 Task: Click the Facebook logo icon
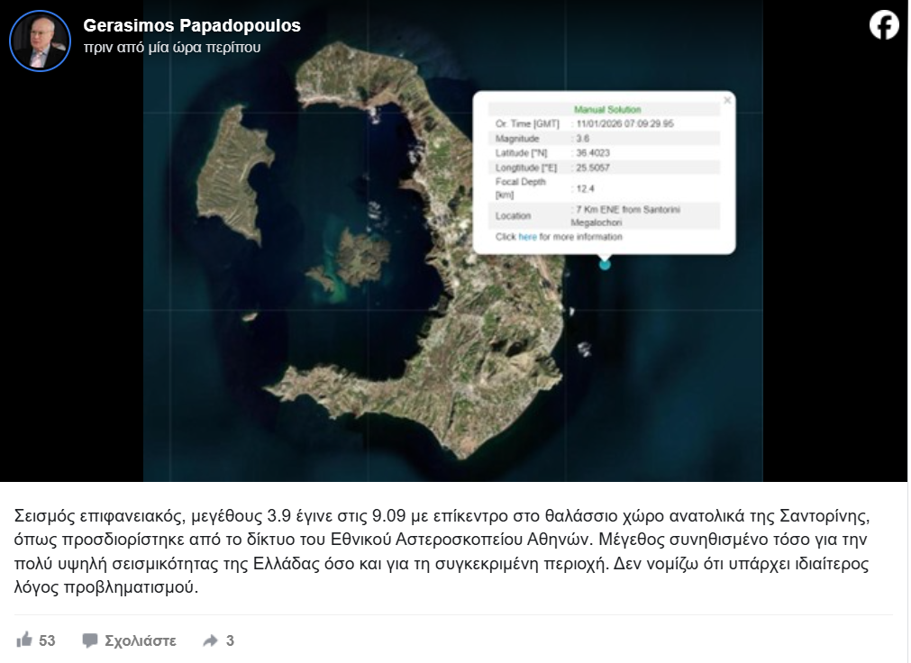pyautogui.click(x=884, y=25)
